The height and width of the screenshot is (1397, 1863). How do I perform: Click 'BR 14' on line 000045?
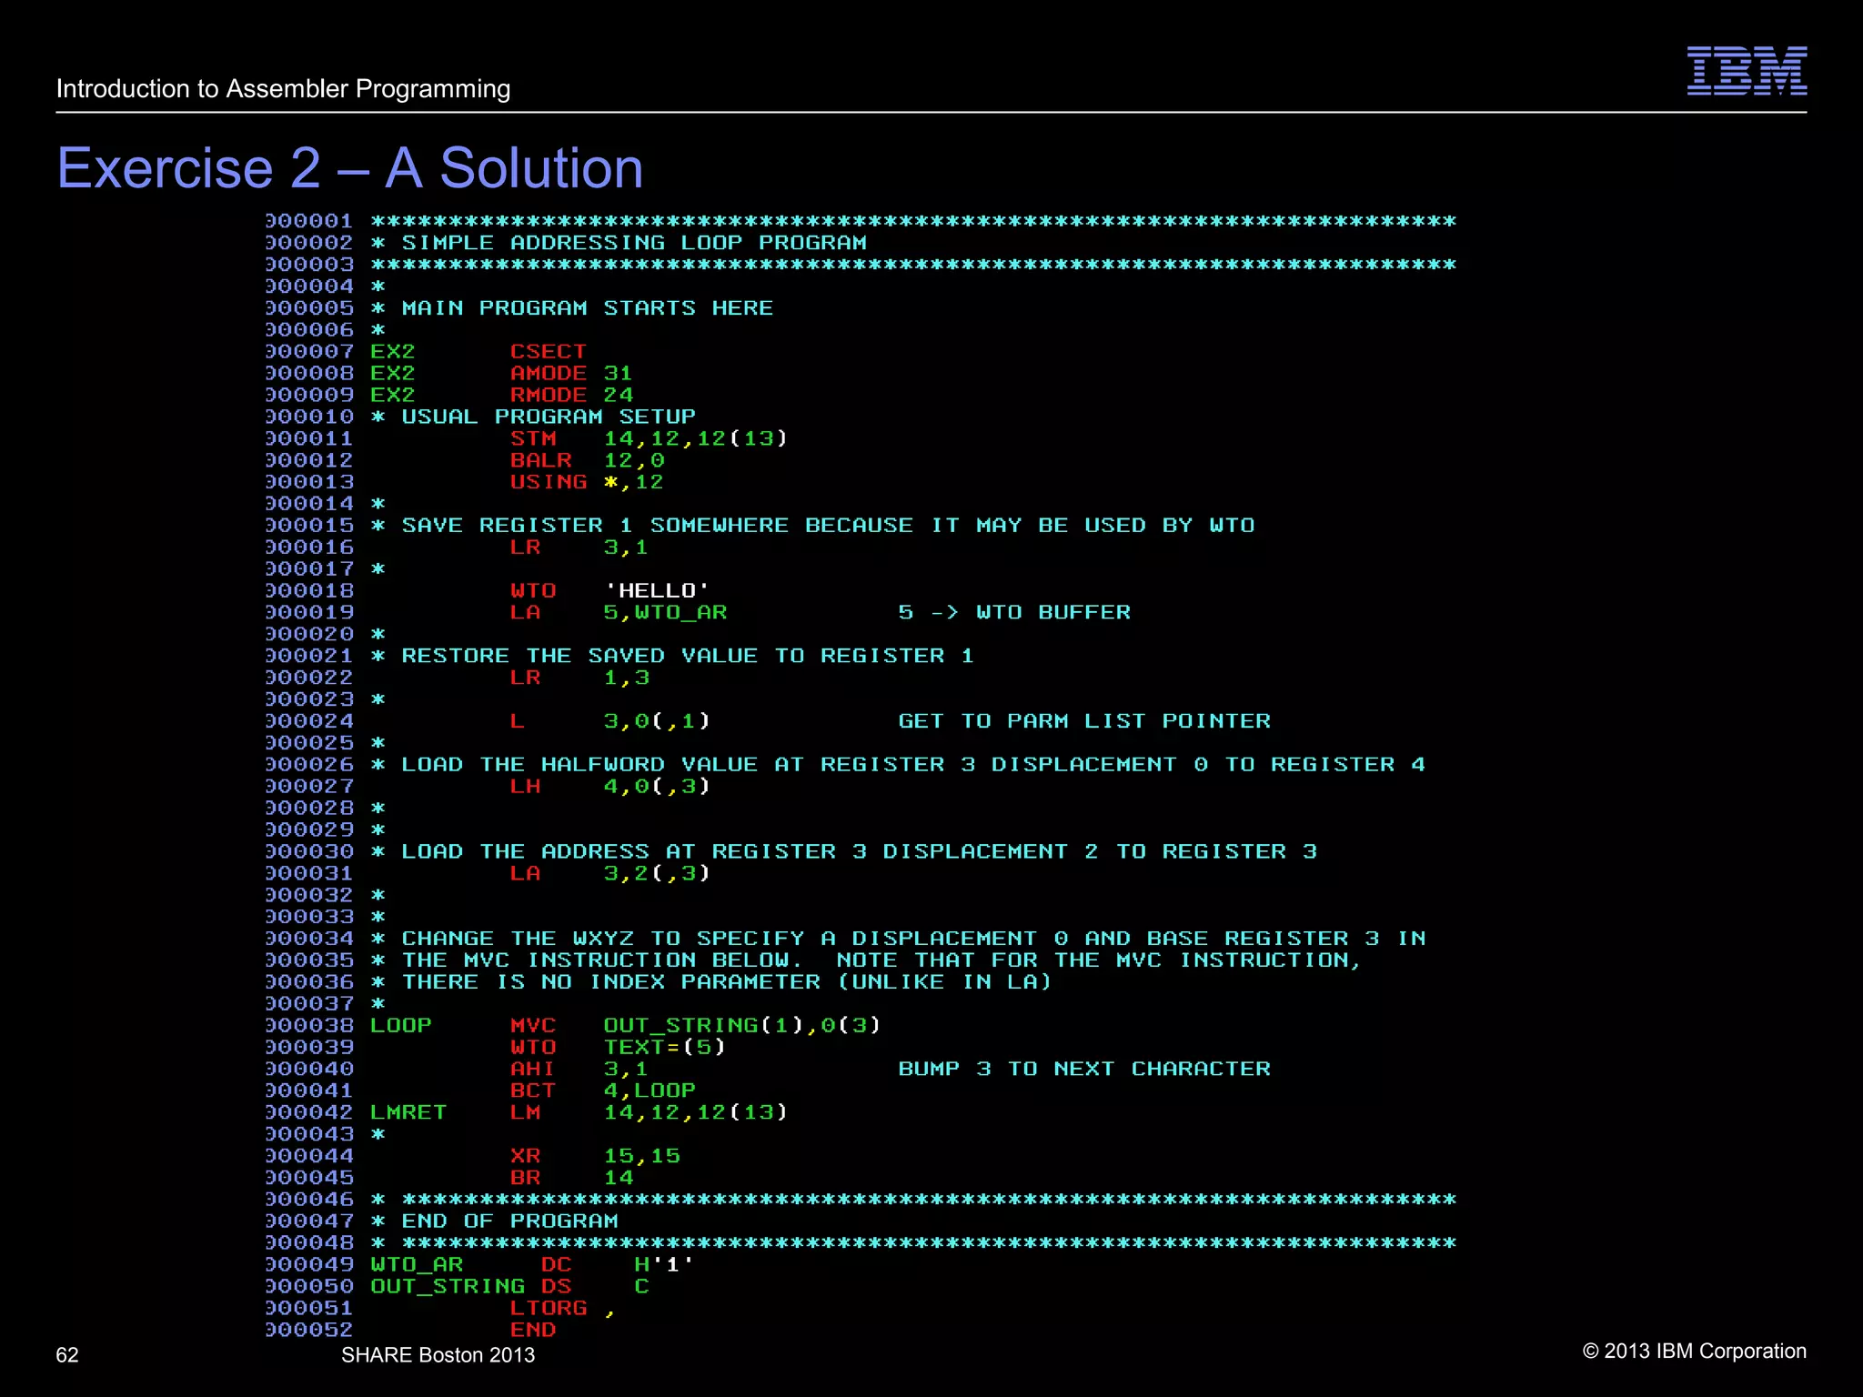click(571, 1179)
